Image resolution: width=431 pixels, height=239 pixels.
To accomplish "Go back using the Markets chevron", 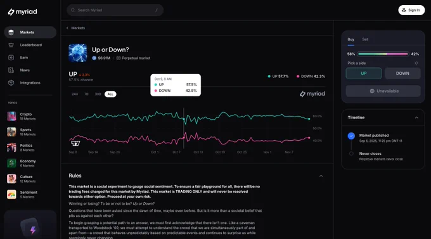I will pos(67,28).
